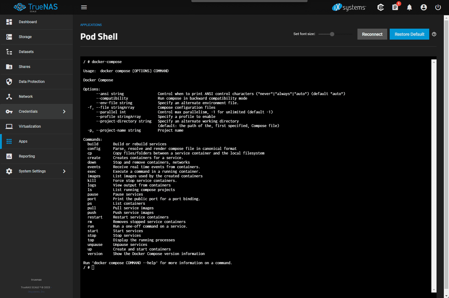Open the Datasets page
This screenshot has height=298, width=449.
26,52
